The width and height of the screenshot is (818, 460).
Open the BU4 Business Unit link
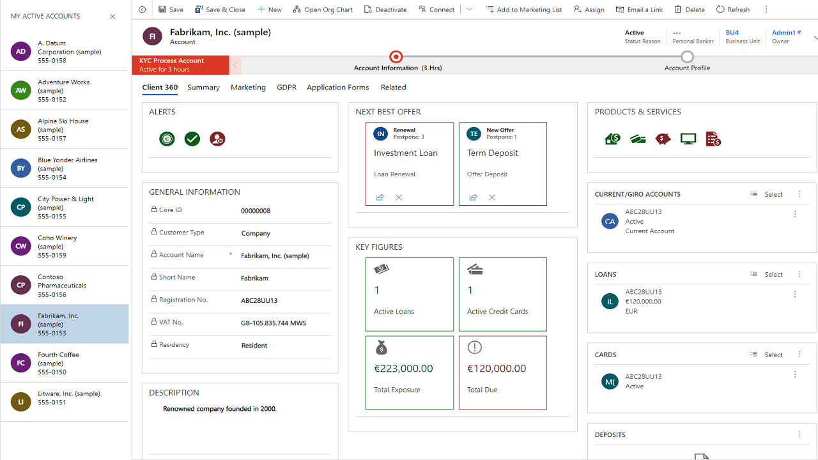(x=732, y=33)
